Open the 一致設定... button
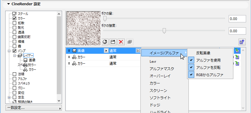The height and width of the screenshot is (113, 251). [x=34, y=108]
